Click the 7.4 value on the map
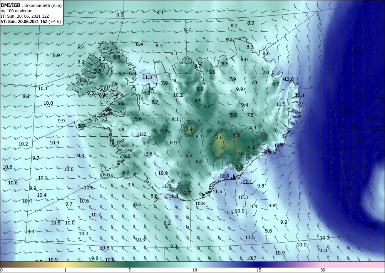This screenshot has width=385, height=273. [x=104, y=120]
